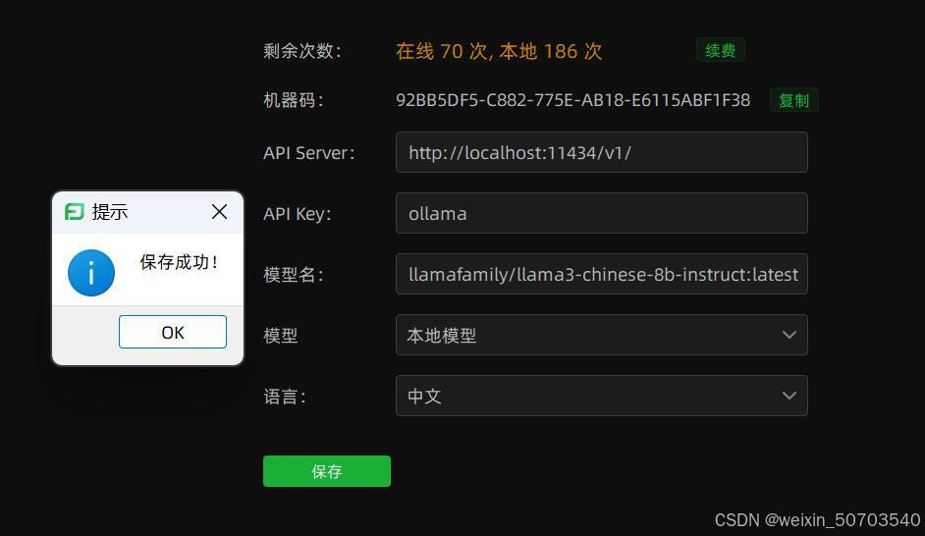Expand the 模型 dropdown chevron
This screenshot has width=925, height=536.
(x=789, y=335)
